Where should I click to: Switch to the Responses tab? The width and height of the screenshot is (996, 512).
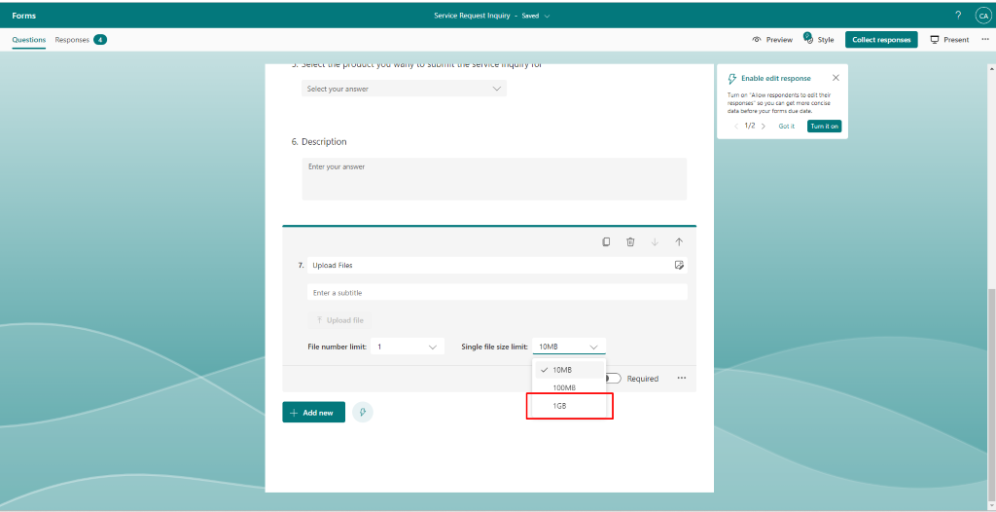click(x=81, y=40)
